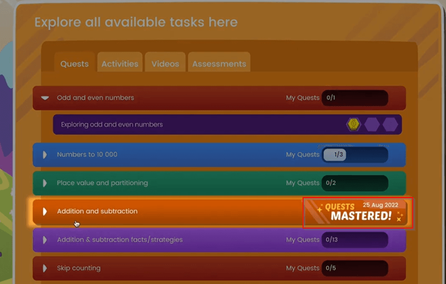Click the last purple hexagon badge
The image size is (446, 284).
(x=390, y=125)
